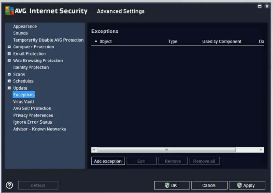The image size is (273, 193).
Task: Click the help question mark icon
Action: pyautogui.click(x=9, y=185)
